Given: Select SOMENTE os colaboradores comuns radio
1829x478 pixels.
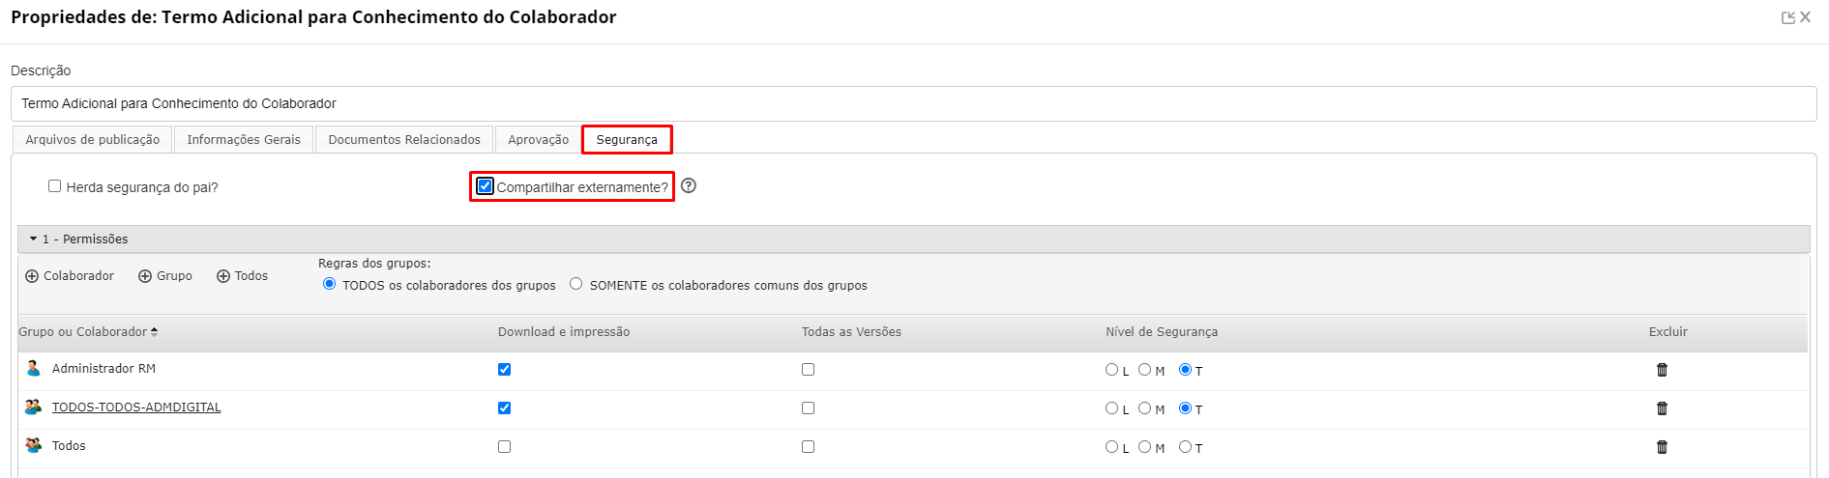Looking at the screenshot, I should 576,284.
